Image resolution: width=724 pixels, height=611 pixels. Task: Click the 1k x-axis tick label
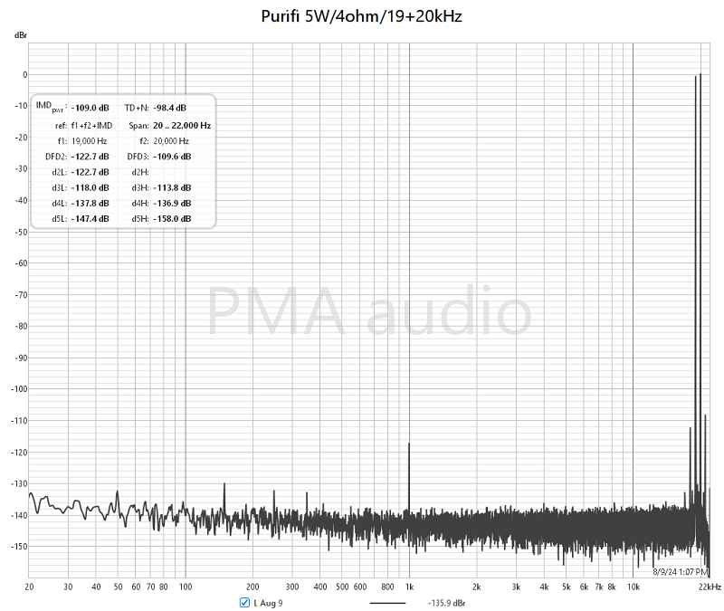tap(409, 587)
